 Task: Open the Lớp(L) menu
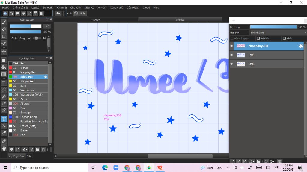(35, 7)
